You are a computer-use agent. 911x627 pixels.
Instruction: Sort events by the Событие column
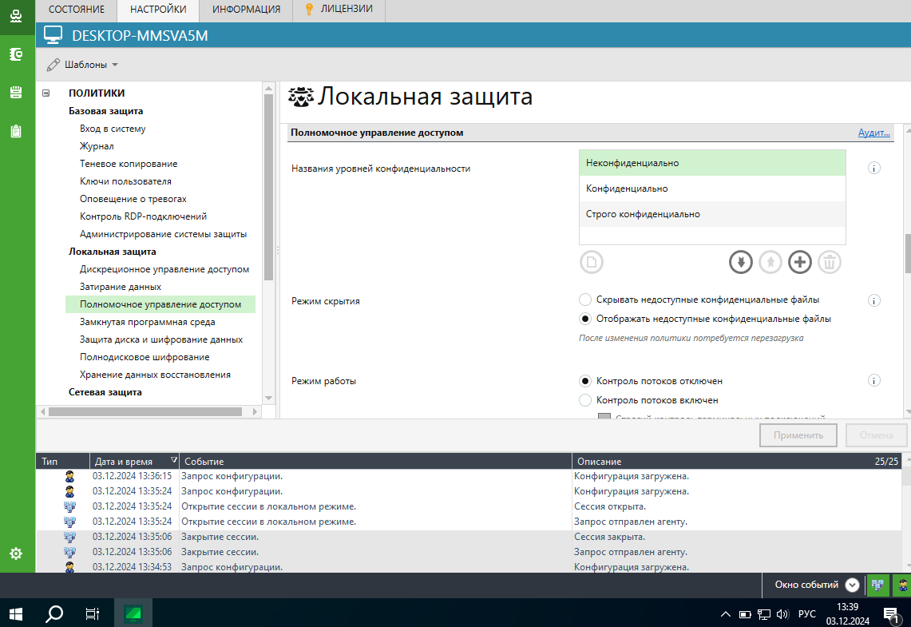pyautogui.click(x=375, y=462)
